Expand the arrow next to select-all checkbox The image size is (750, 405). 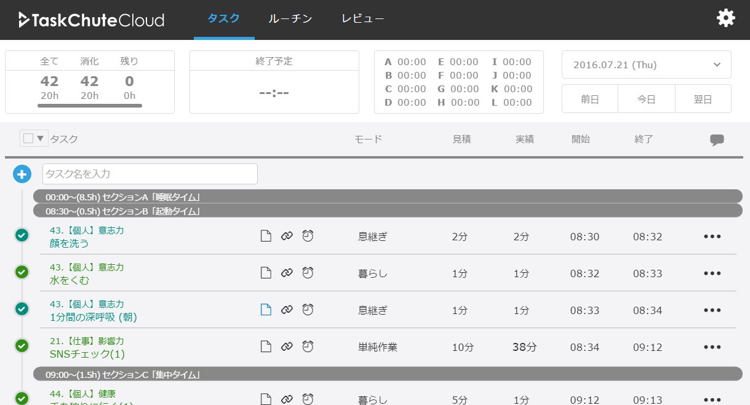point(41,138)
